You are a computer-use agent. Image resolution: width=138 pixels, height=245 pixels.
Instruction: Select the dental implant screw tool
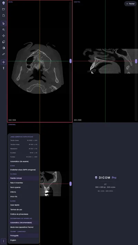(x=3, y=68)
